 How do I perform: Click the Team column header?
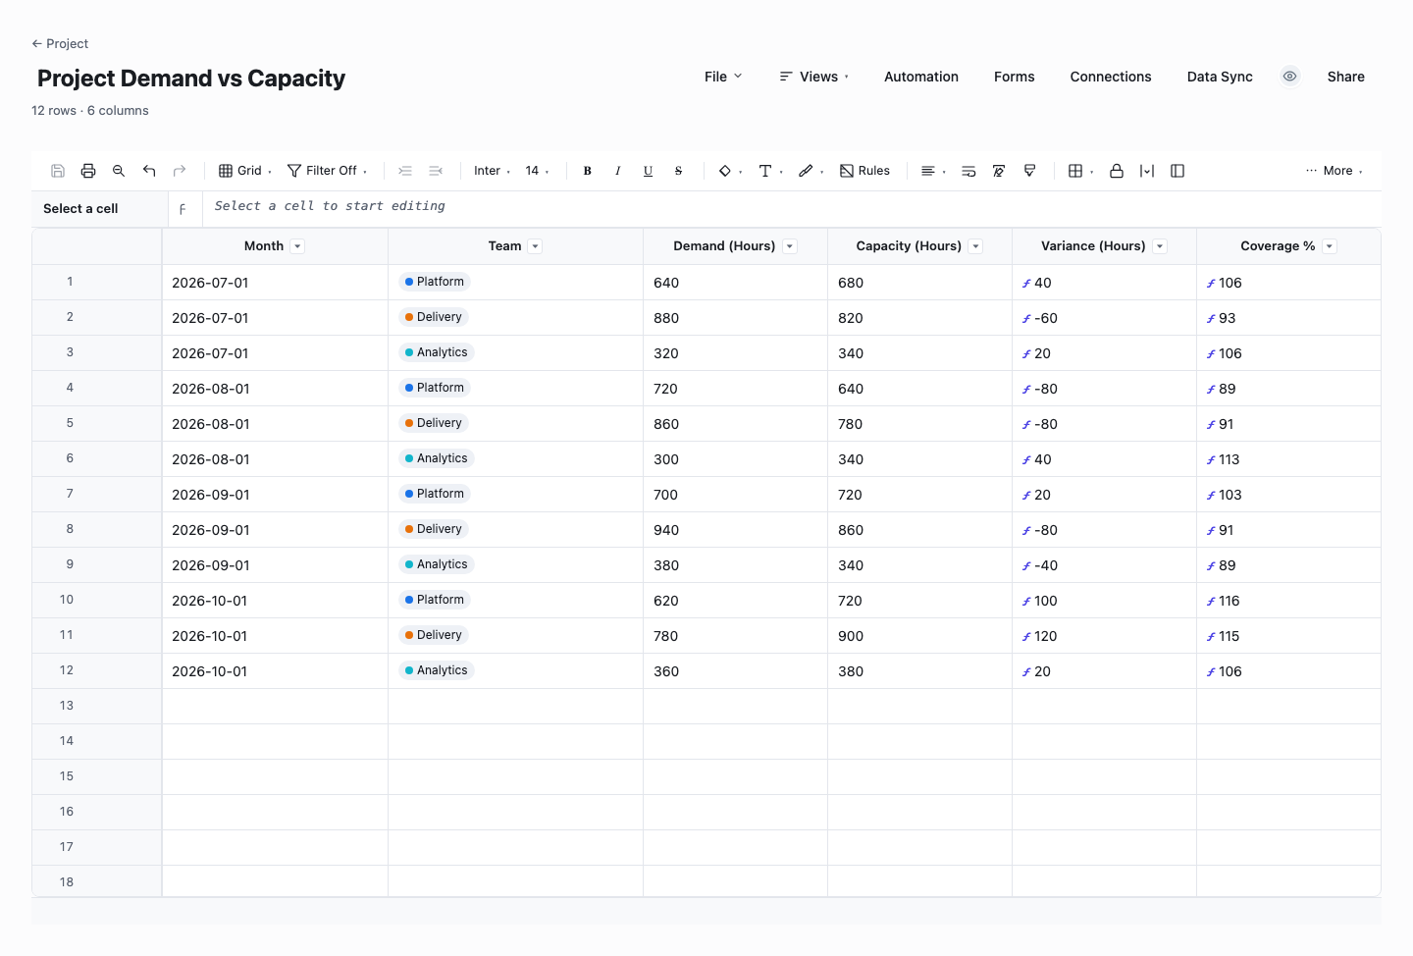516,246
